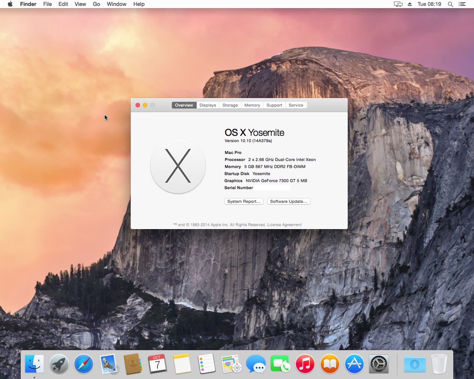
Task: Switch to the Displays tab
Action: pos(208,105)
